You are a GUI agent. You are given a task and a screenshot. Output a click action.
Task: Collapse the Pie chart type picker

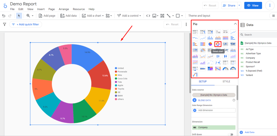[235, 24]
